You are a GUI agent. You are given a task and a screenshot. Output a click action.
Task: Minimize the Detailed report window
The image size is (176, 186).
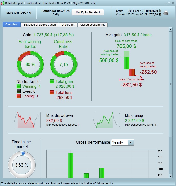165,3
